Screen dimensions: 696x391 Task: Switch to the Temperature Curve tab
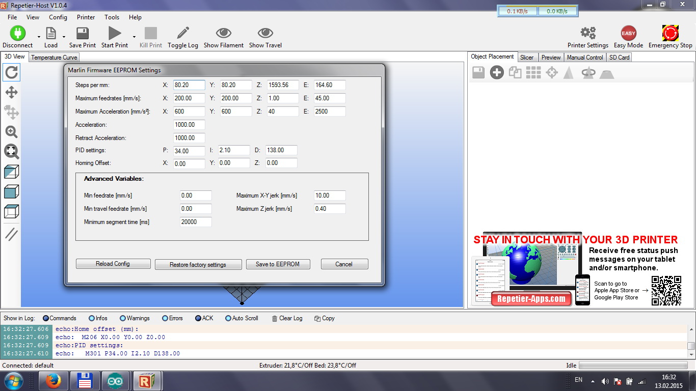[54, 58]
